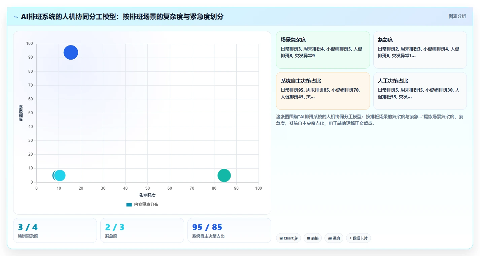Click the chart description paragraph text
The image size is (480, 256).
[369, 120]
